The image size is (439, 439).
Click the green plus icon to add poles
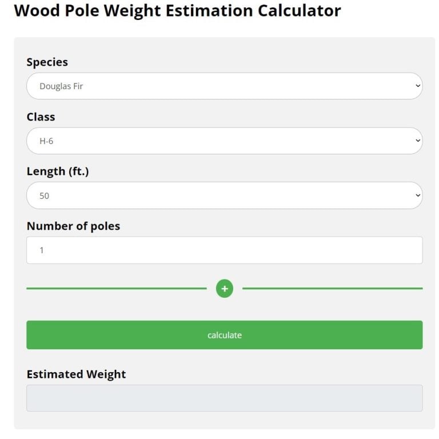pos(224,289)
